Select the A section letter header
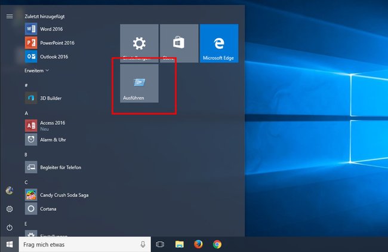This screenshot has height=252, width=388. point(26,113)
